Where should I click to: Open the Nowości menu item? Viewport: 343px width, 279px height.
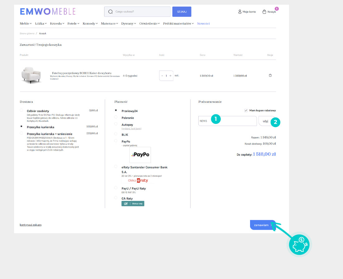click(x=203, y=24)
